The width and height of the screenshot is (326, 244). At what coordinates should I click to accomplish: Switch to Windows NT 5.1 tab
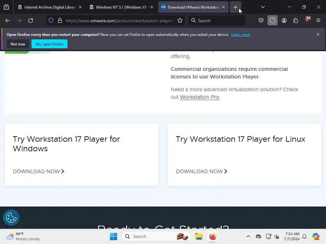(x=121, y=7)
